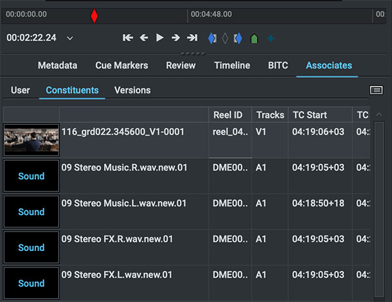The image size is (392, 302).
Task: Open the Cue Markers tab
Action: [122, 65]
